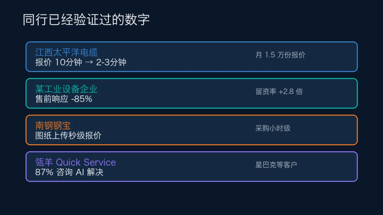Select the orange-bordered third card
383x215 pixels.
point(191,130)
